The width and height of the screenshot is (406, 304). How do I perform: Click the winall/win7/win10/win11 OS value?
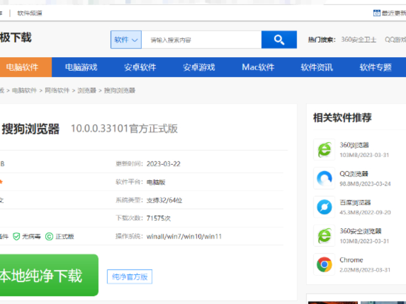coord(184,237)
